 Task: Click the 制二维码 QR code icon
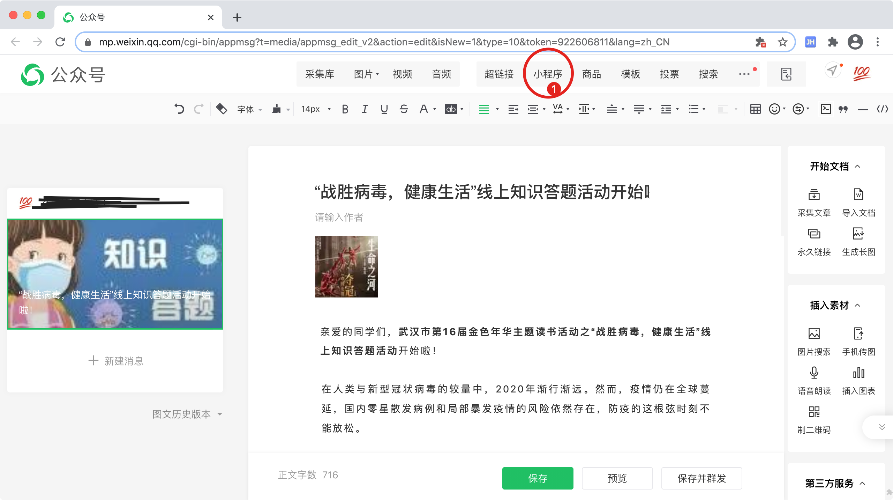coord(814,412)
